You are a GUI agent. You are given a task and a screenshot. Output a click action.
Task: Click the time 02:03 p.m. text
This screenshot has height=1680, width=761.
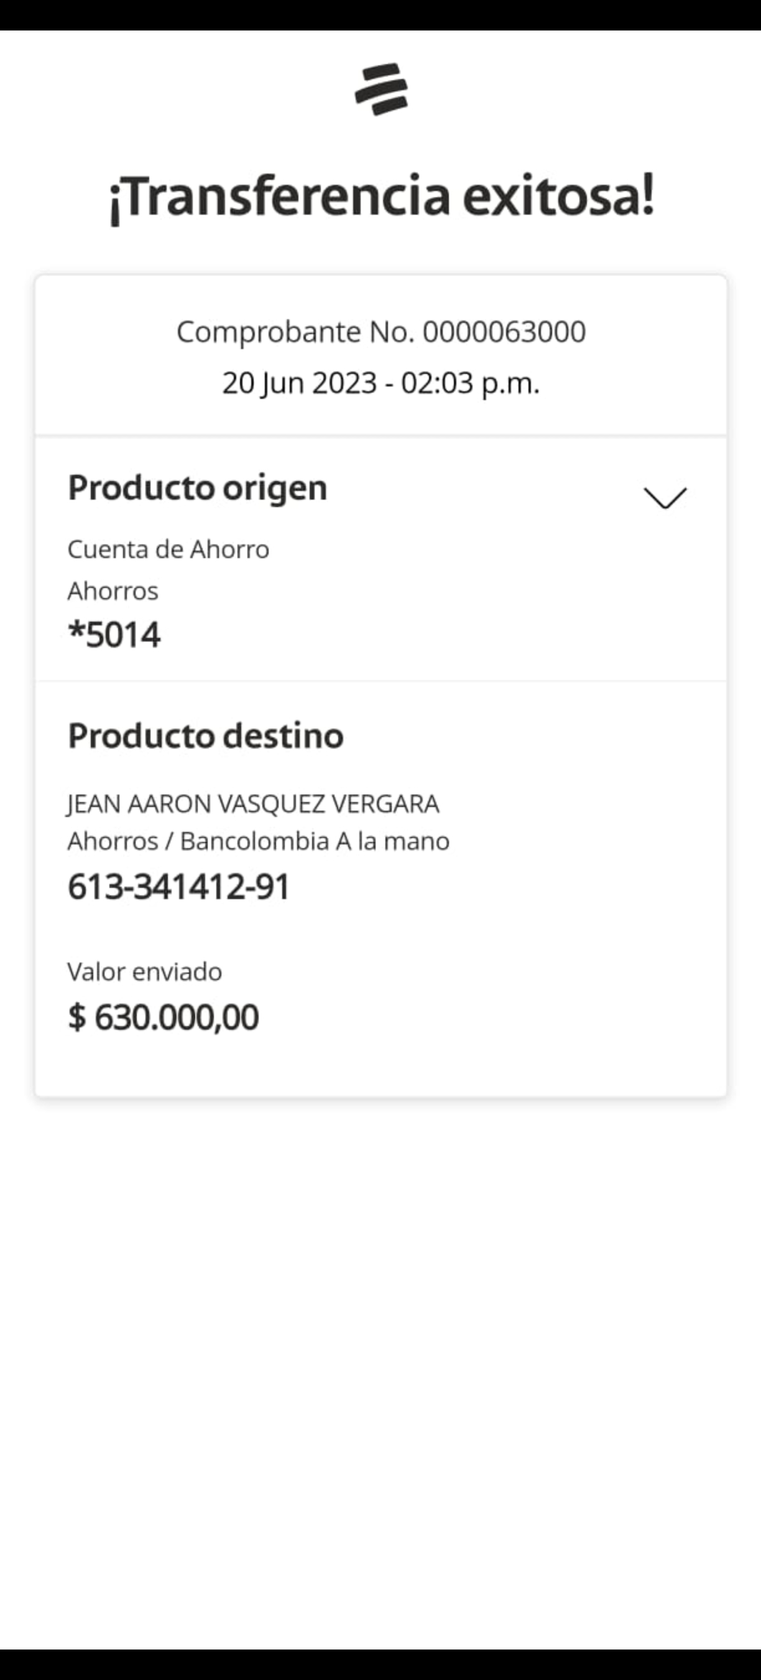(x=470, y=383)
